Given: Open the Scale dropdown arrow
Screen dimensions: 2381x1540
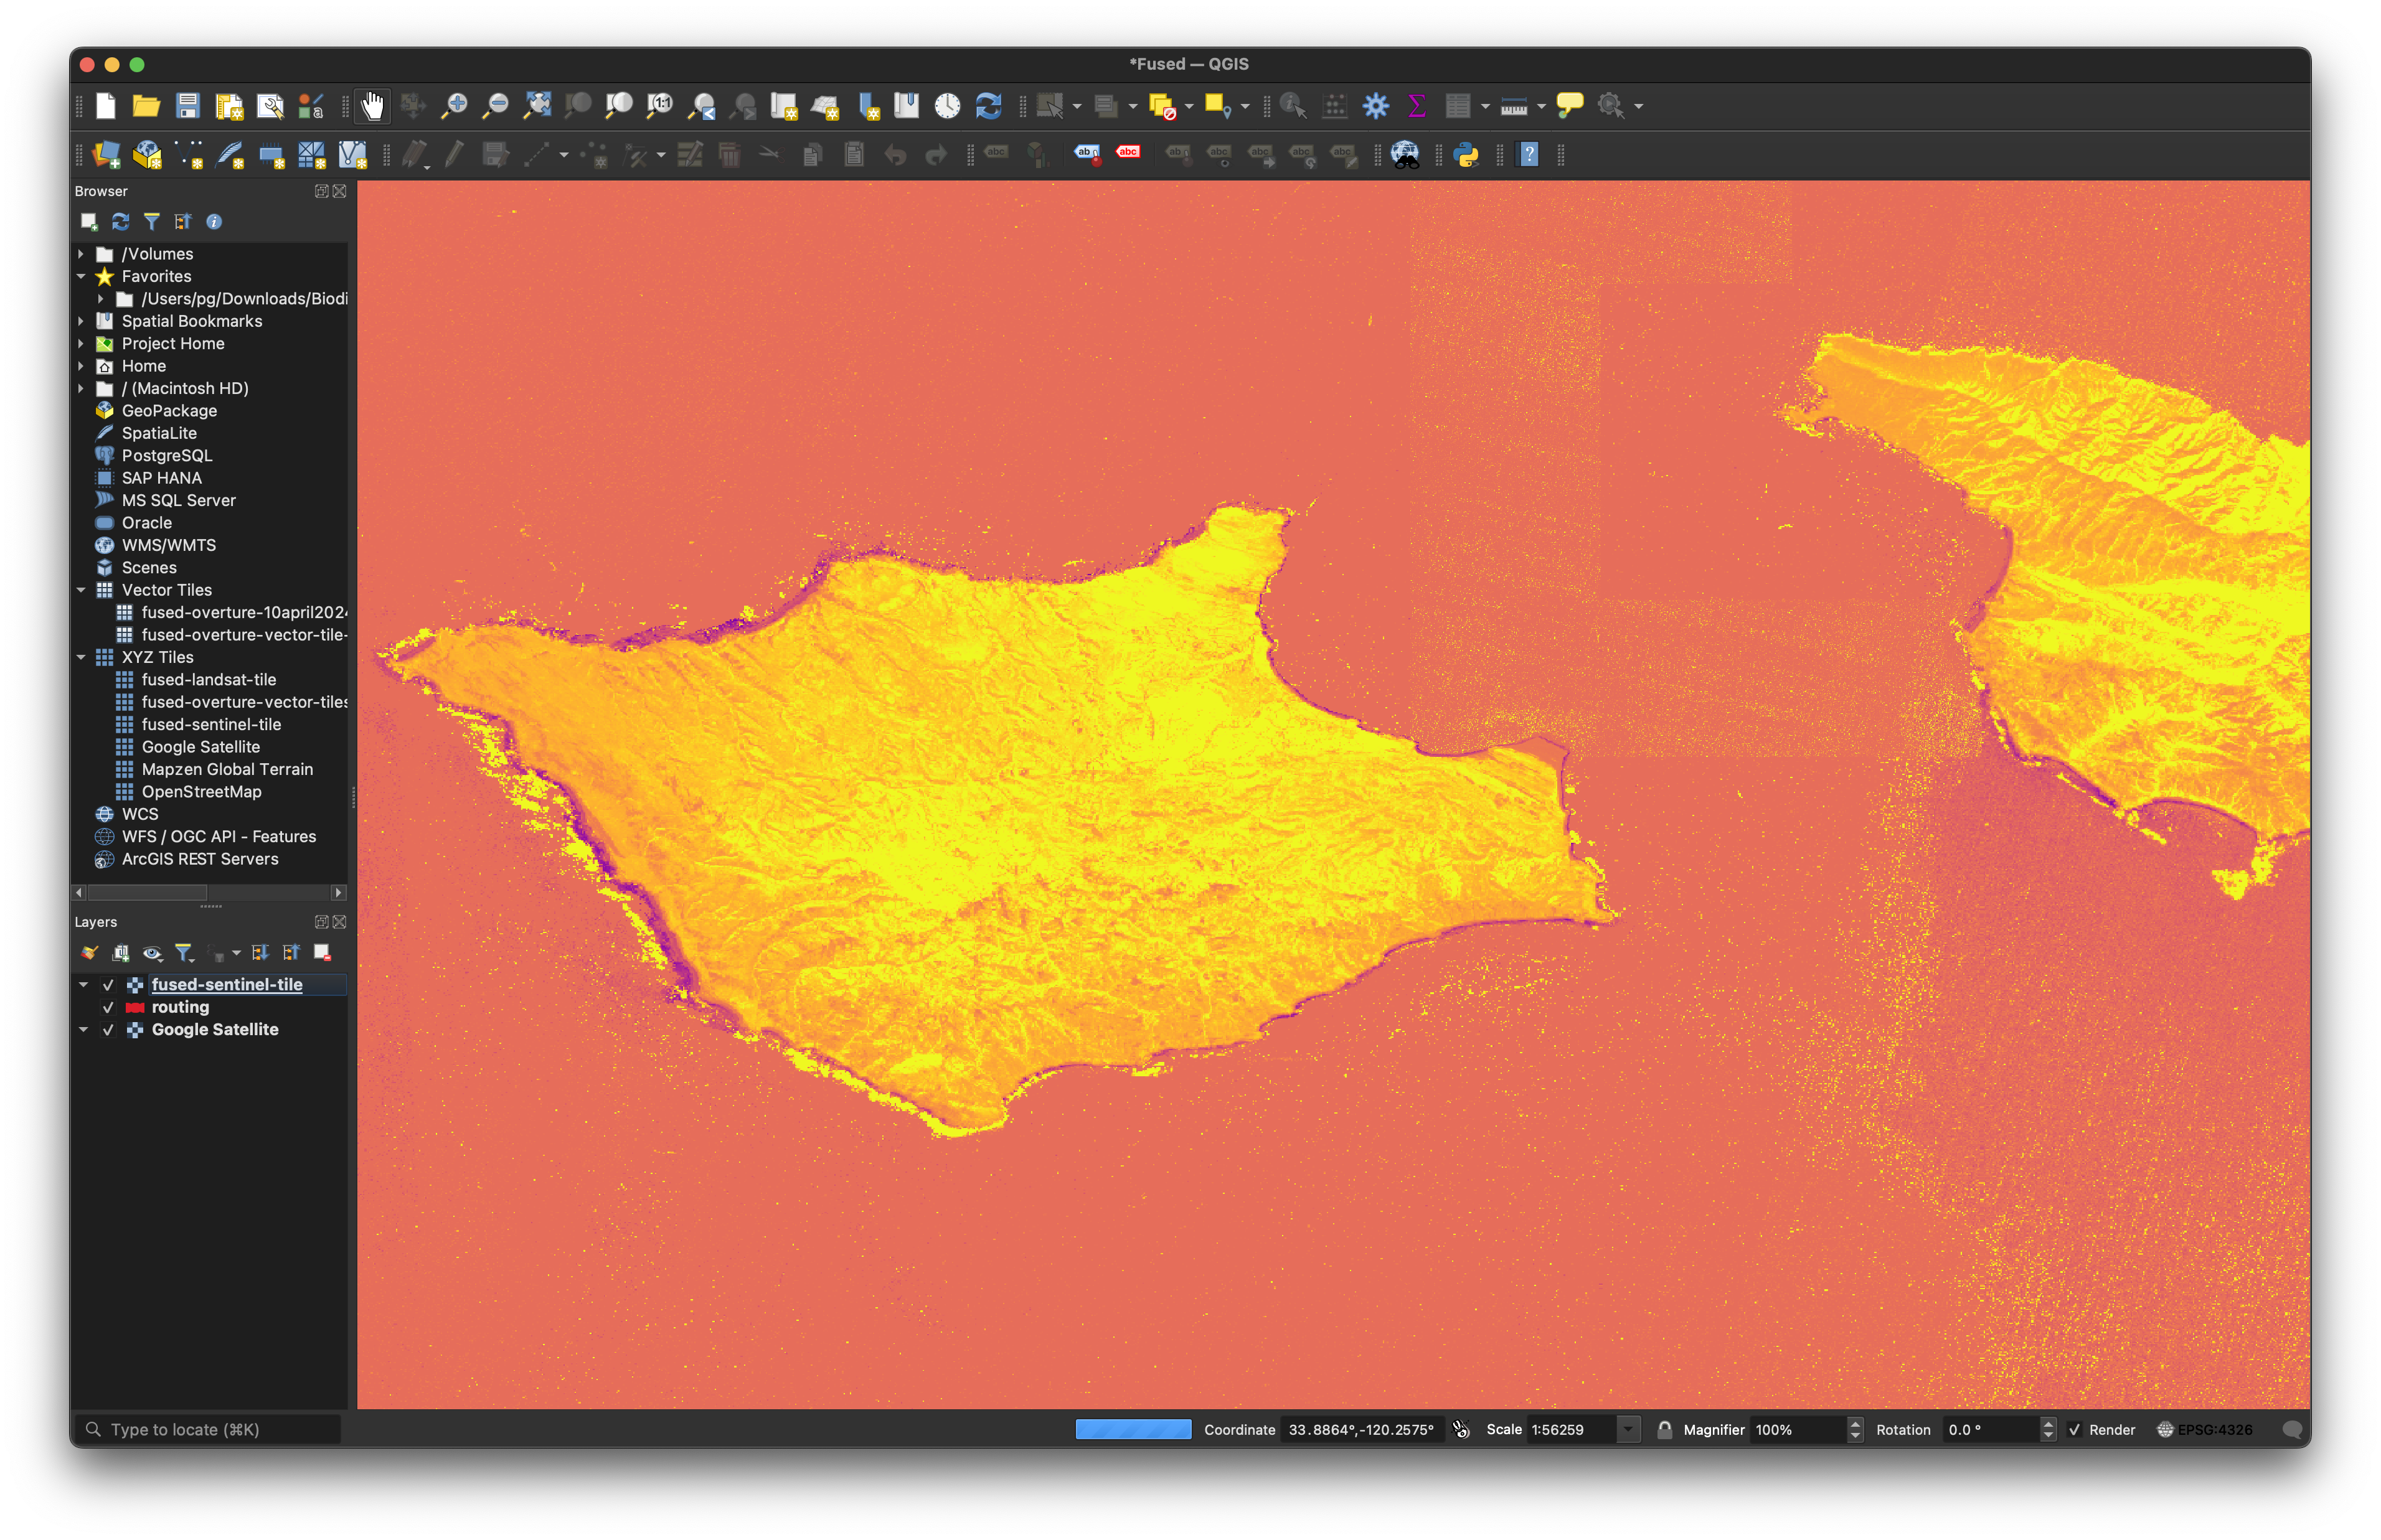Looking at the screenshot, I should 1628,1429.
